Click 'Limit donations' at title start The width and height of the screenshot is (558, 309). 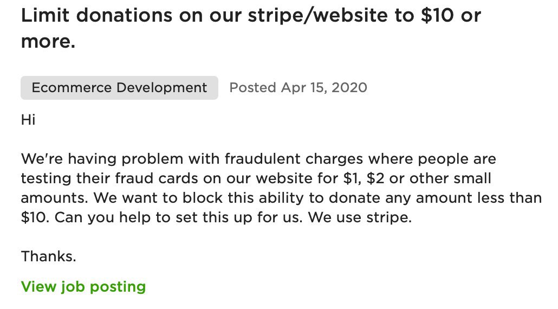(x=97, y=15)
